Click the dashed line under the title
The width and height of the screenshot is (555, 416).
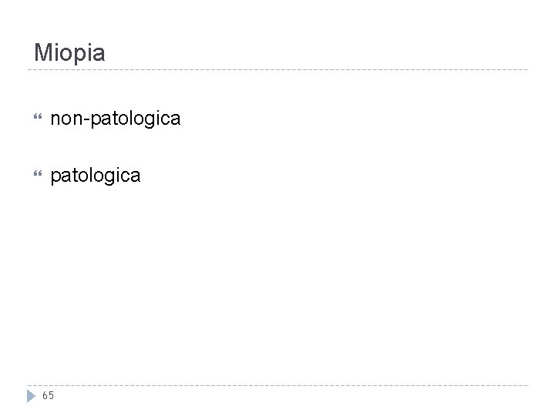click(x=277, y=70)
